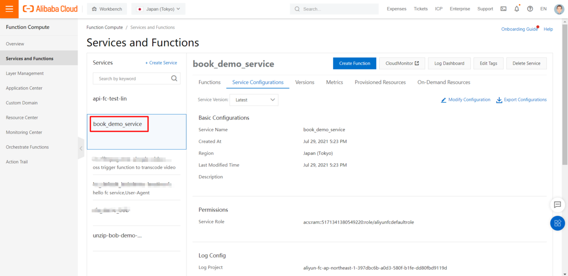The image size is (568, 276).
Task: Open the Service Version Latest dropdown
Action: (254, 100)
